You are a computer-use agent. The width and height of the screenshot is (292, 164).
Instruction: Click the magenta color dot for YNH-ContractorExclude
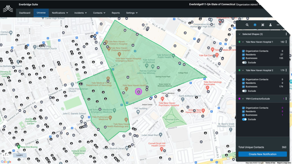click(x=240, y=99)
